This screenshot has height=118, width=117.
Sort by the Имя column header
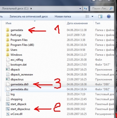(9, 23)
